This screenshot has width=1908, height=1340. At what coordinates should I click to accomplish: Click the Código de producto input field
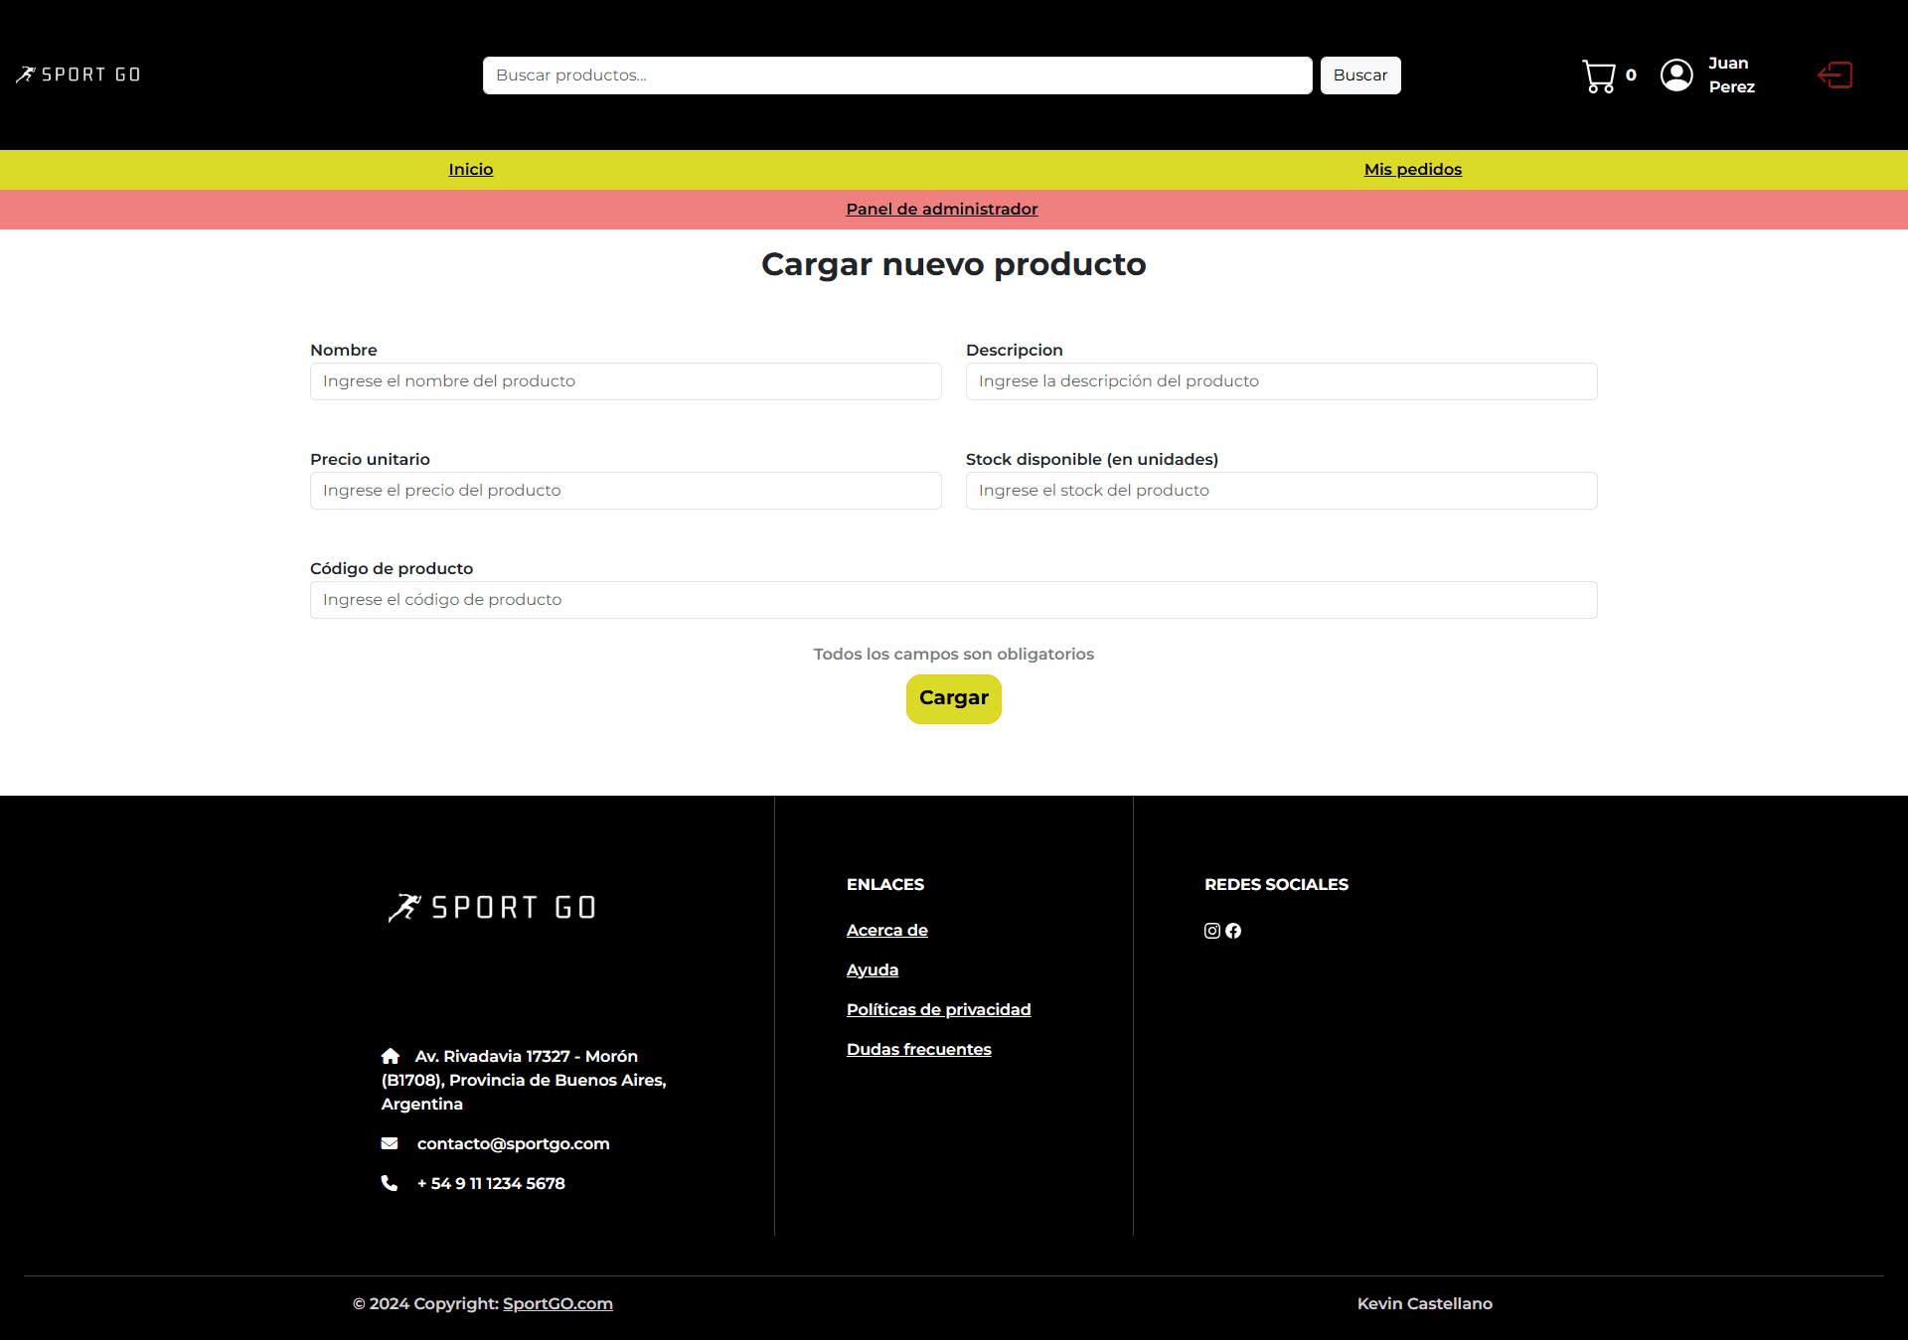953,599
